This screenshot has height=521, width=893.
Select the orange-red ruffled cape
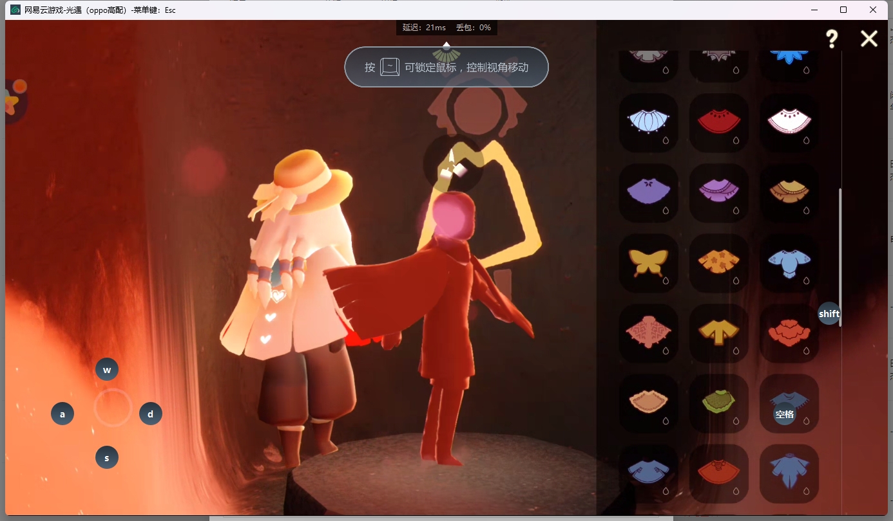(789, 333)
